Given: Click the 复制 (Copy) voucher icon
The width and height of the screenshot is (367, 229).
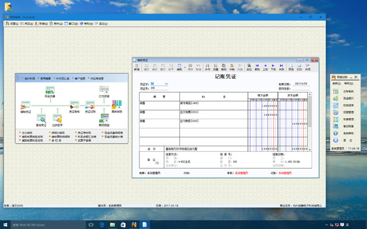Looking at the screenshot, I should pyautogui.click(x=224, y=67).
